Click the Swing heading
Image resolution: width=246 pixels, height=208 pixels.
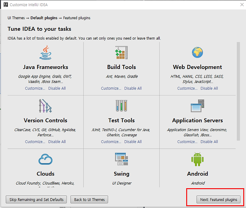pyautogui.click(x=121, y=174)
